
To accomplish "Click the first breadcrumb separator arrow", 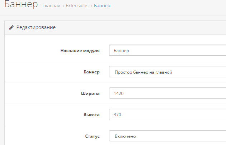I will 63,6.
